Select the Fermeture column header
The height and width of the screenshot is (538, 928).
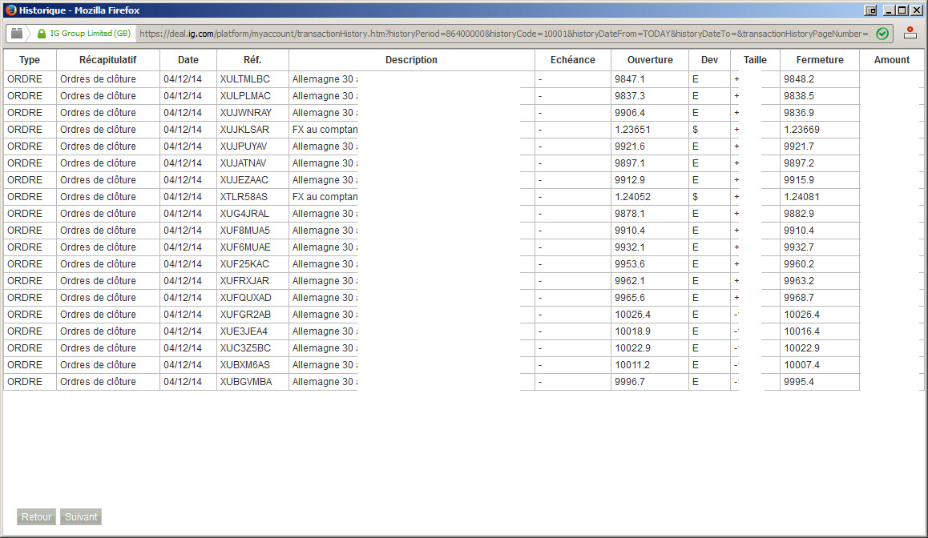820,60
